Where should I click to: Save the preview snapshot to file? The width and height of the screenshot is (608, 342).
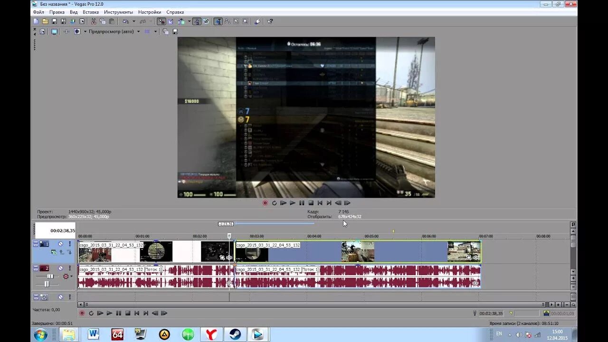point(175,31)
